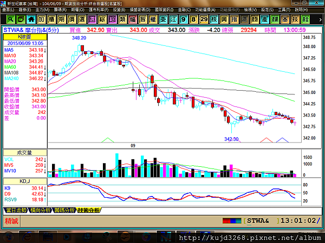
Task: Click the toolbar button numbered 29
Action: 204,19
